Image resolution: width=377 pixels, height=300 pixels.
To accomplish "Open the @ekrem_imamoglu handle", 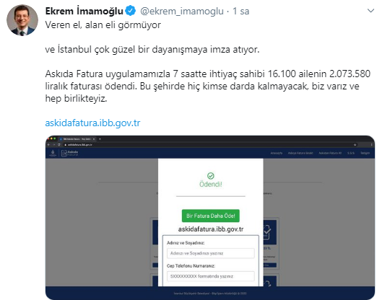I will point(182,11).
